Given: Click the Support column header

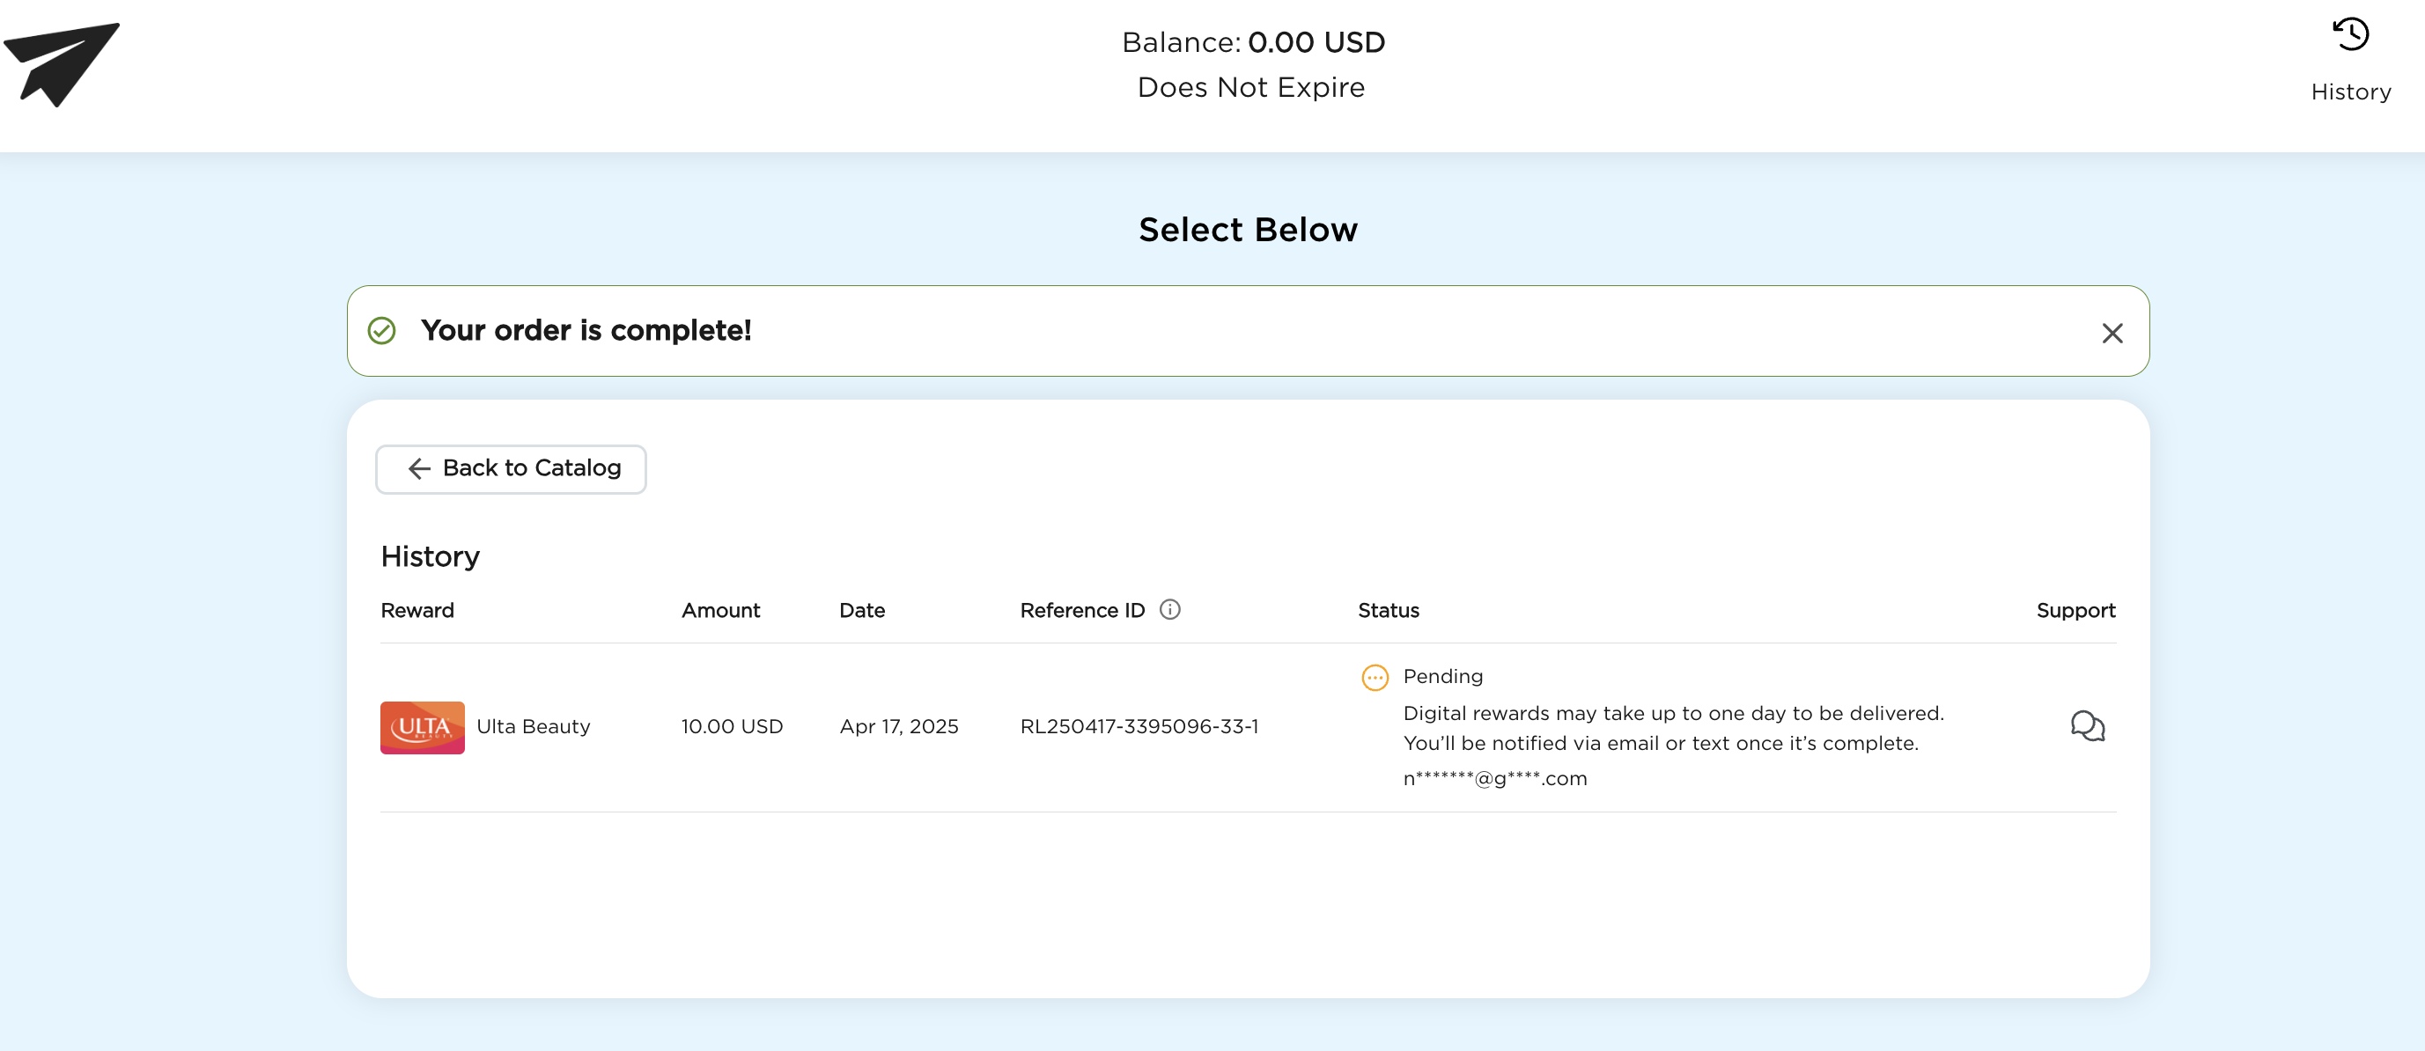Looking at the screenshot, I should 2075,611.
